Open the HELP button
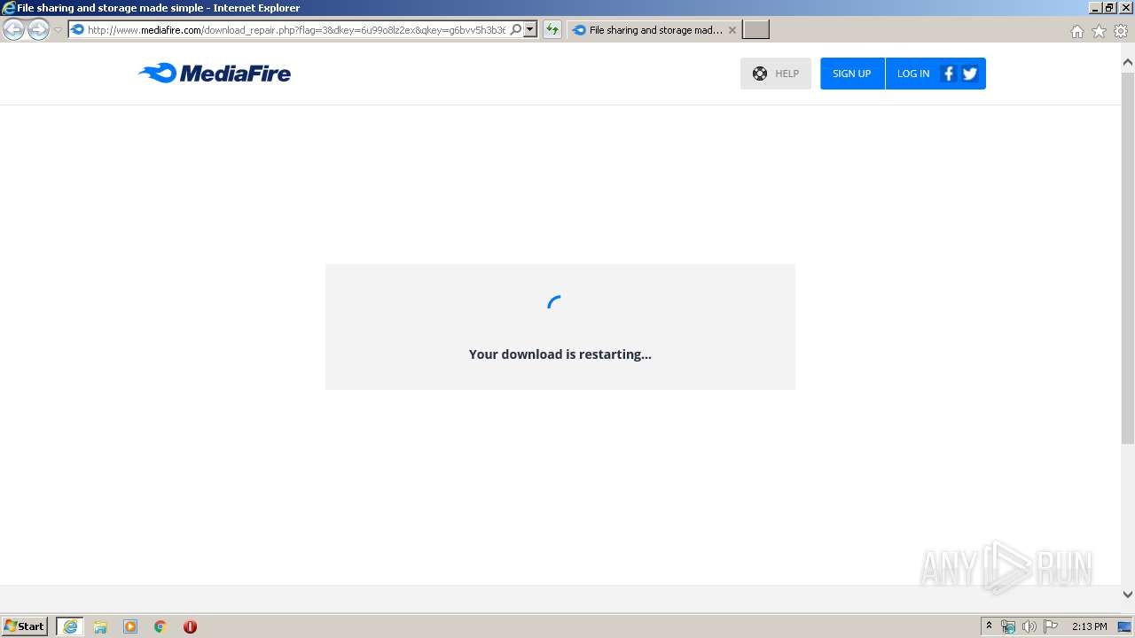Viewport: 1135px width, 638px height. 776,74
